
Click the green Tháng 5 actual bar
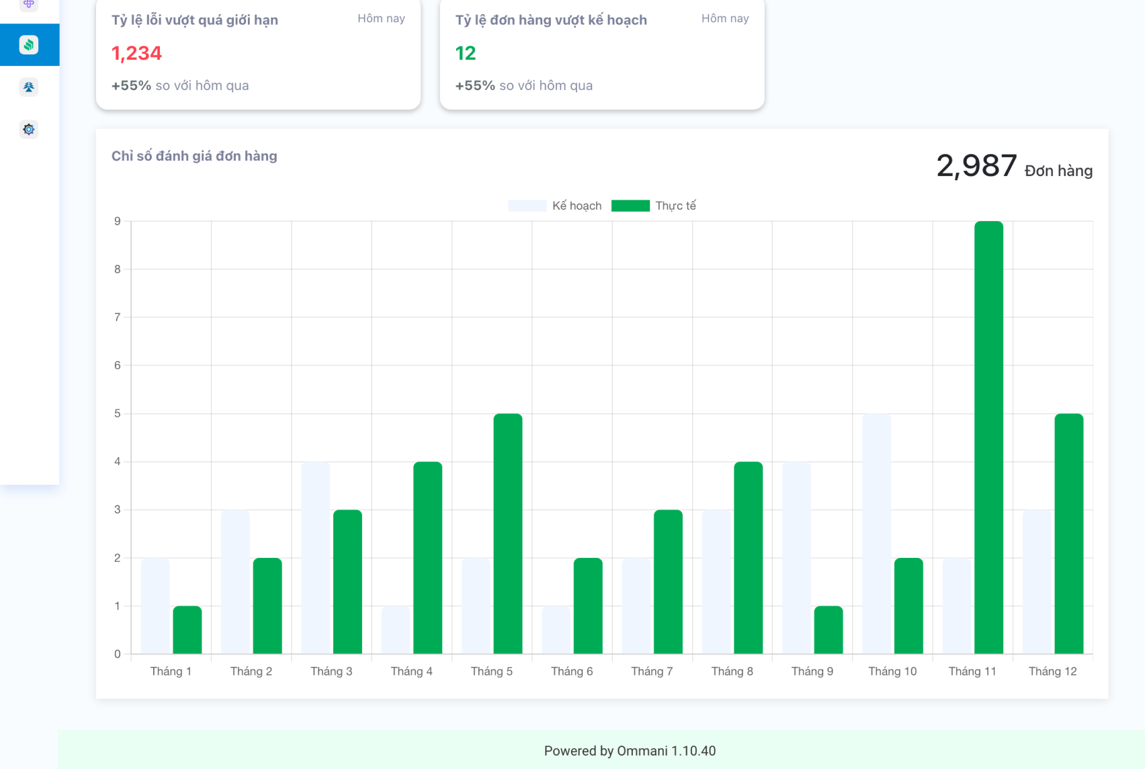click(x=507, y=533)
